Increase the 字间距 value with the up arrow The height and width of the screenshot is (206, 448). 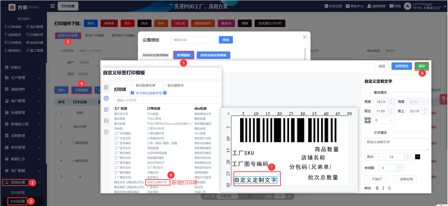(400, 166)
